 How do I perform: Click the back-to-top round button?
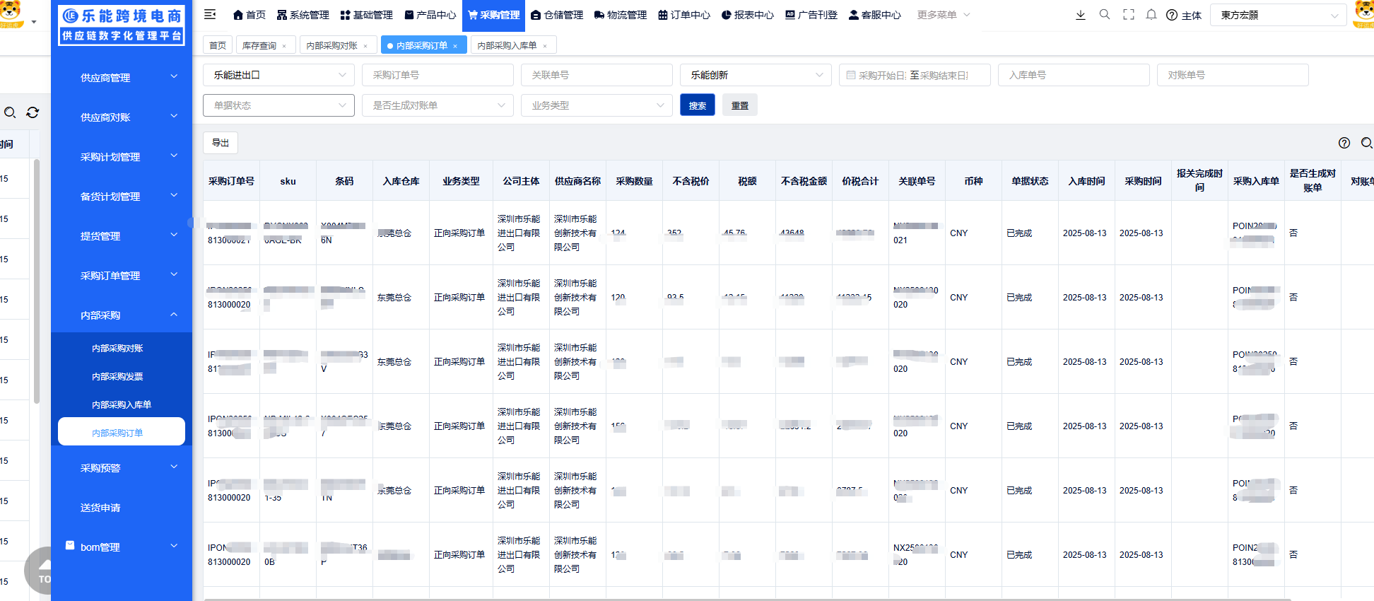(42, 570)
